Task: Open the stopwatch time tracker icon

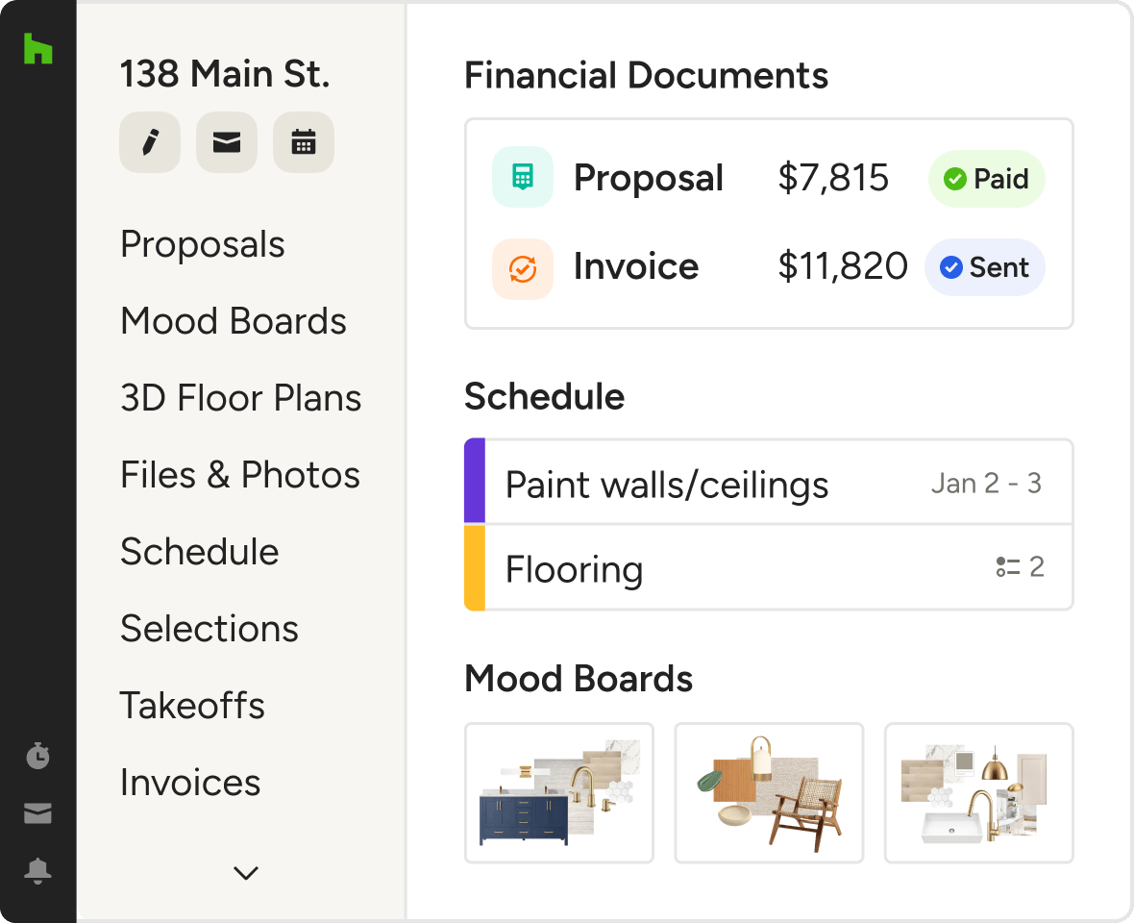Action: coord(37,756)
